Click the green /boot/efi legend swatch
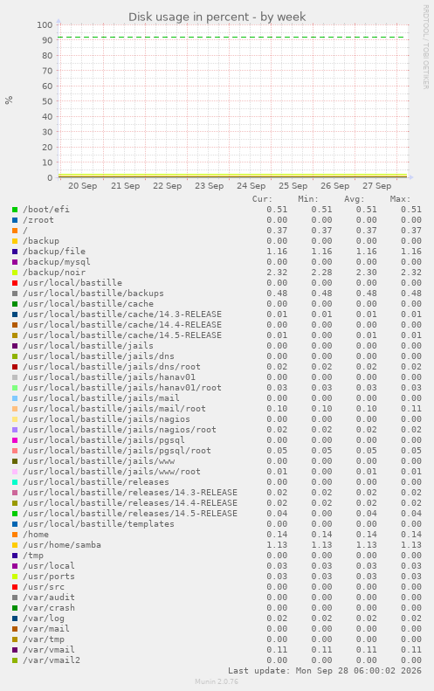This screenshot has height=691, width=434. 15,210
